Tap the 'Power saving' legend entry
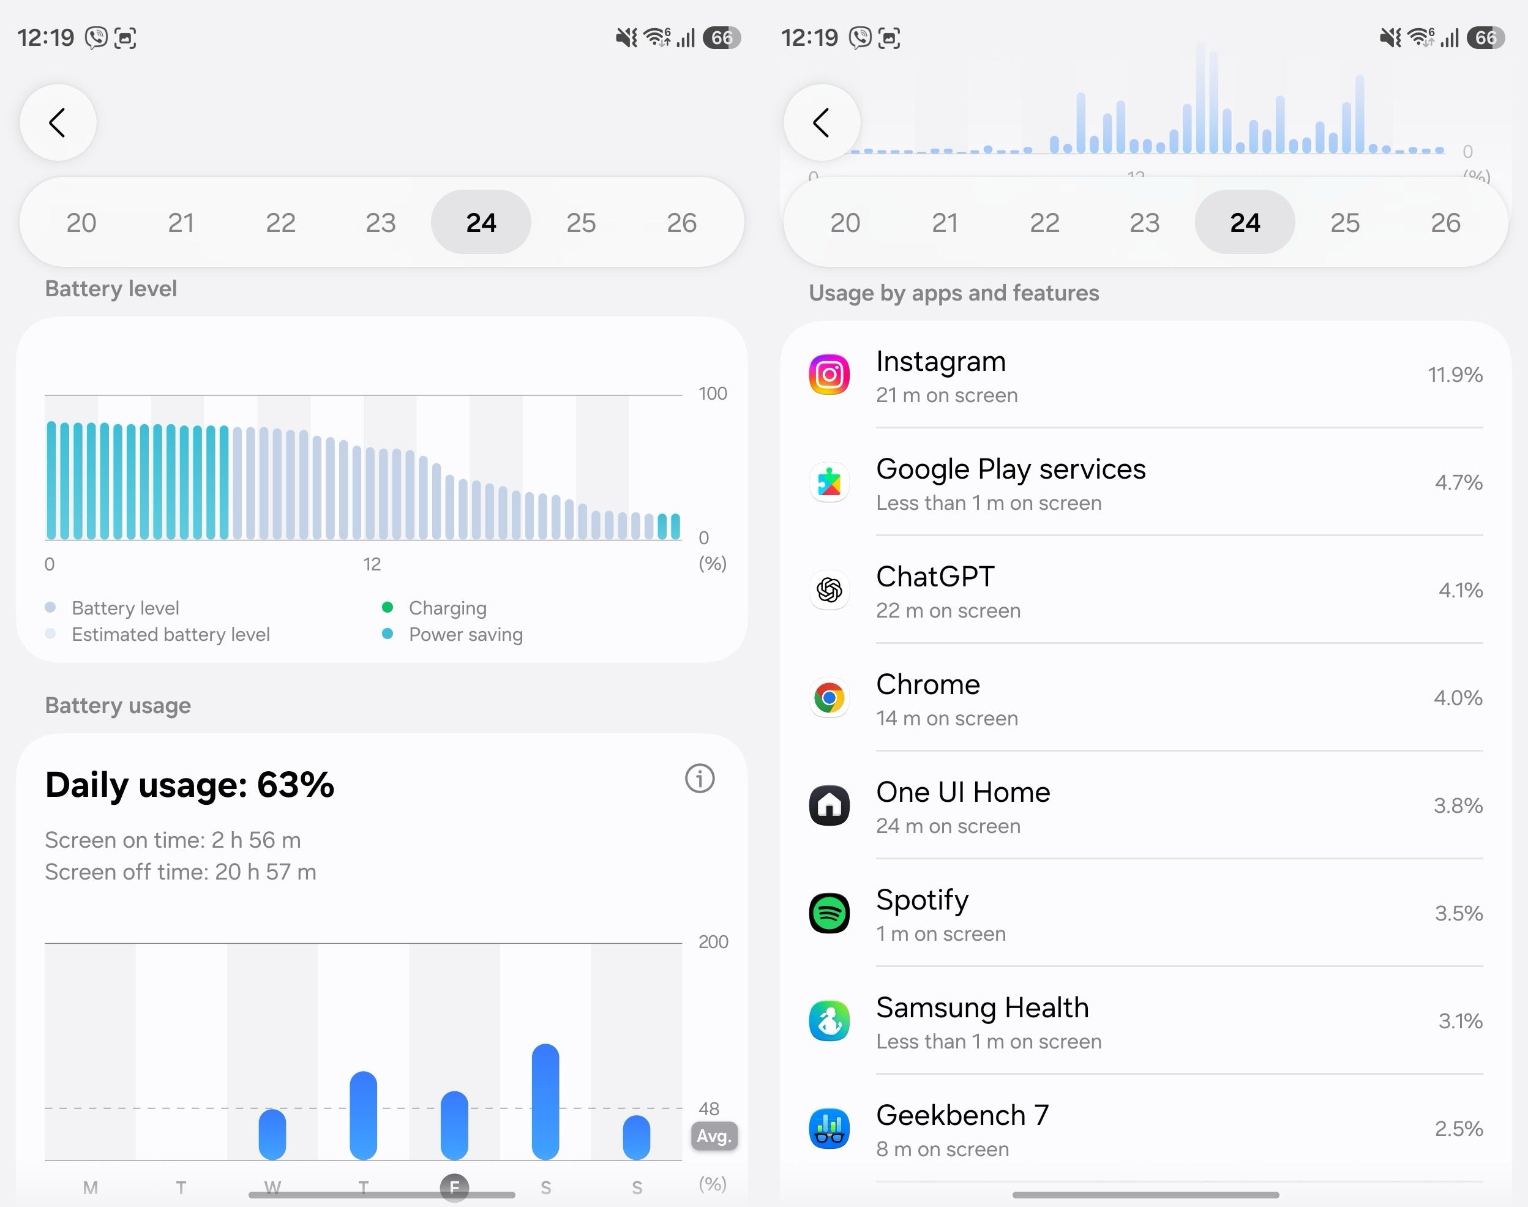Image resolution: width=1528 pixels, height=1207 pixels. coord(453,634)
